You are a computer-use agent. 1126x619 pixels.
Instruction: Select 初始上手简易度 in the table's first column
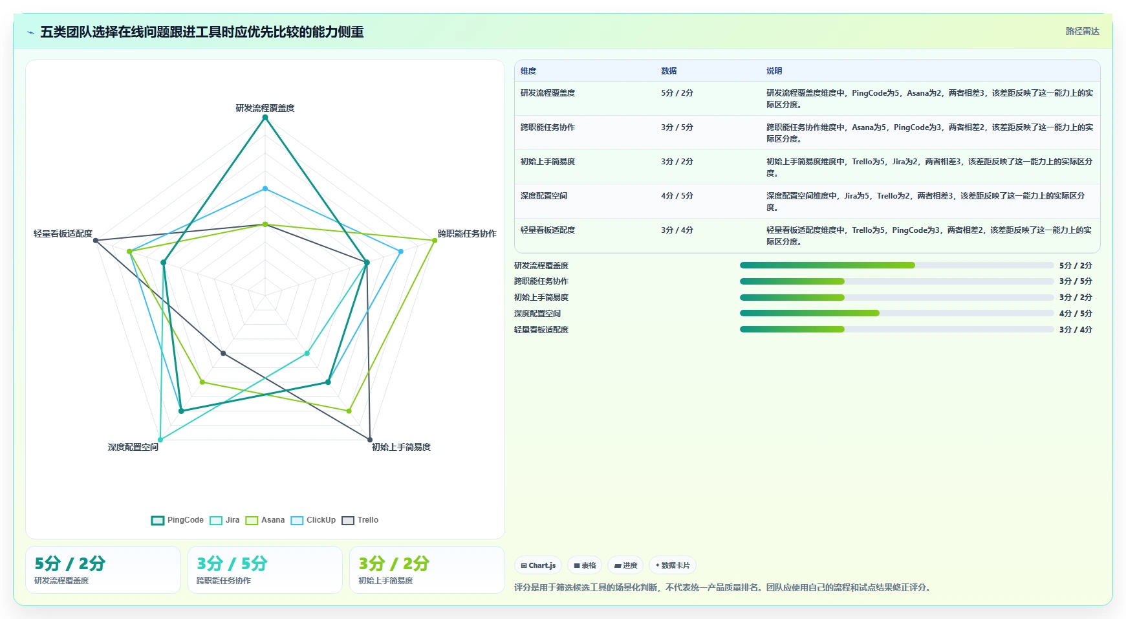[548, 162]
